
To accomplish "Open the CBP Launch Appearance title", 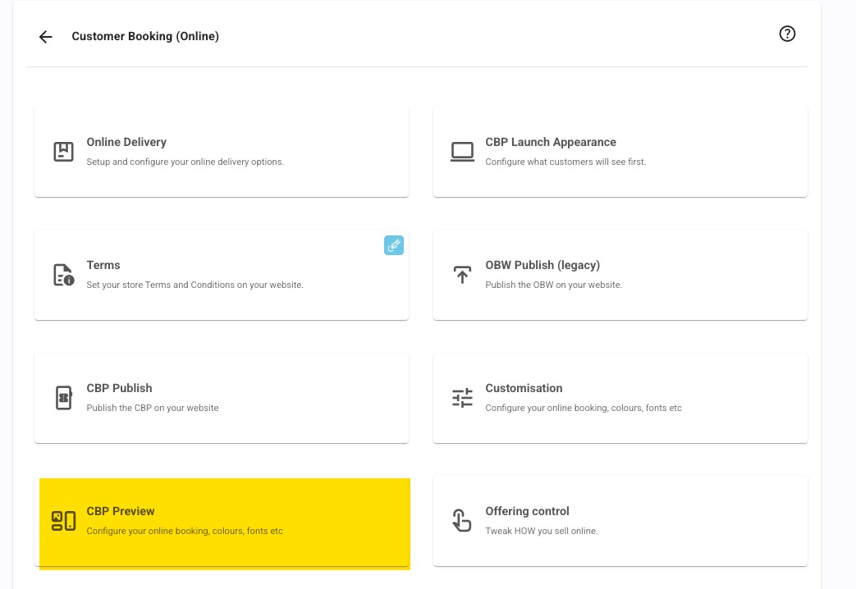I will click(x=550, y=142).
